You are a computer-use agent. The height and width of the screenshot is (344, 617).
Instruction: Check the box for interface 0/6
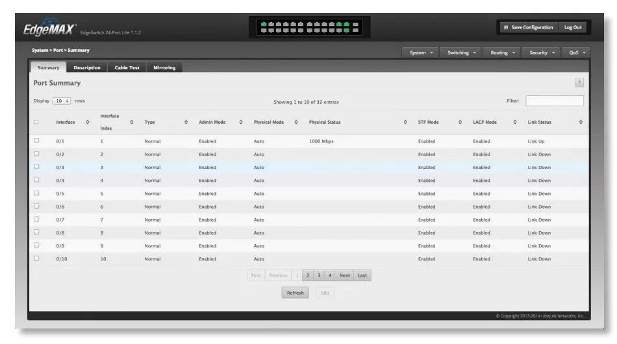[x=36, y=206]
